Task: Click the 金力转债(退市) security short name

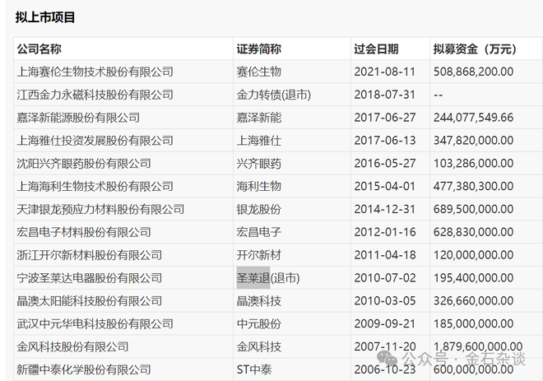Action: (x=273, y=95)
